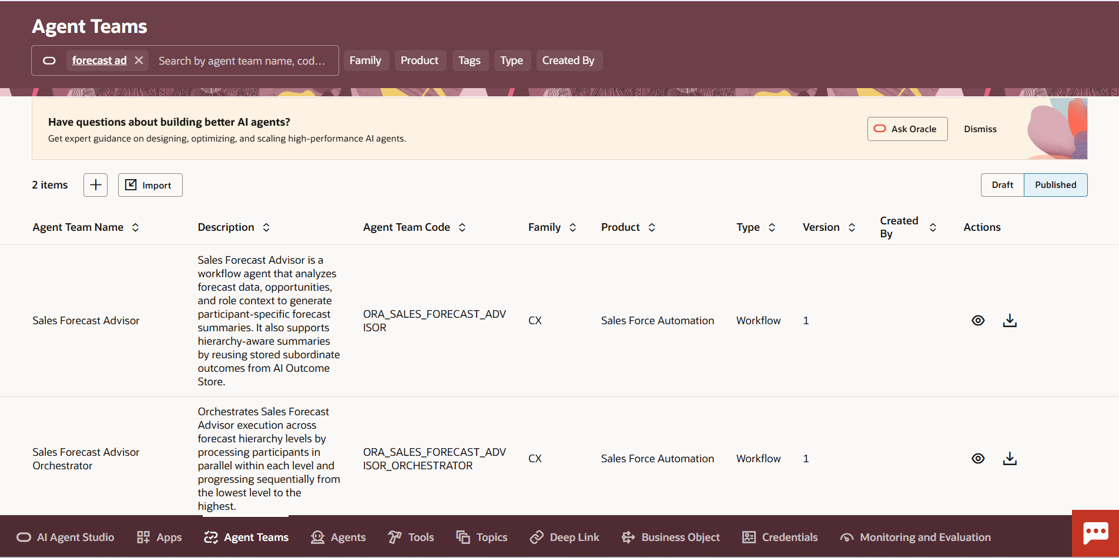Open Monitoring and Evaluation section
This screenshot has width=1119, height=558.
[x=916, y=537]
